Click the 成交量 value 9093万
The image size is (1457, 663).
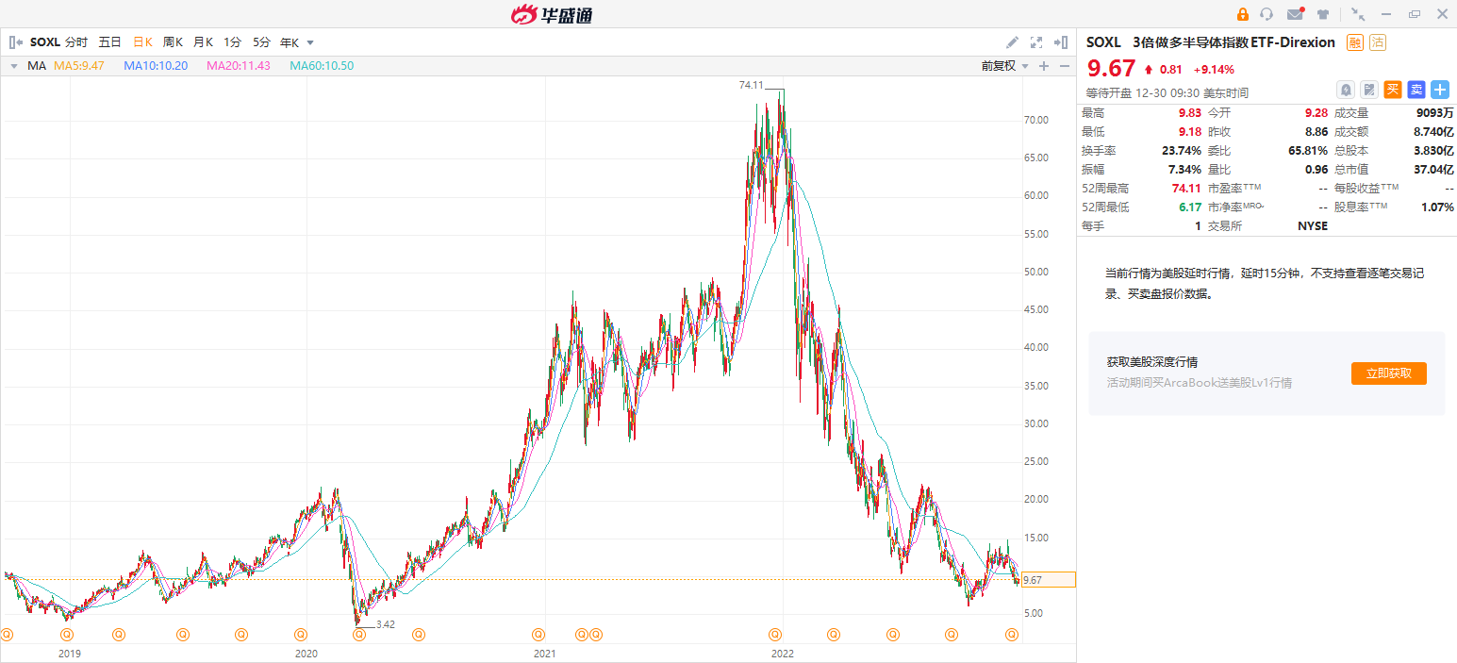point(1434,112)
